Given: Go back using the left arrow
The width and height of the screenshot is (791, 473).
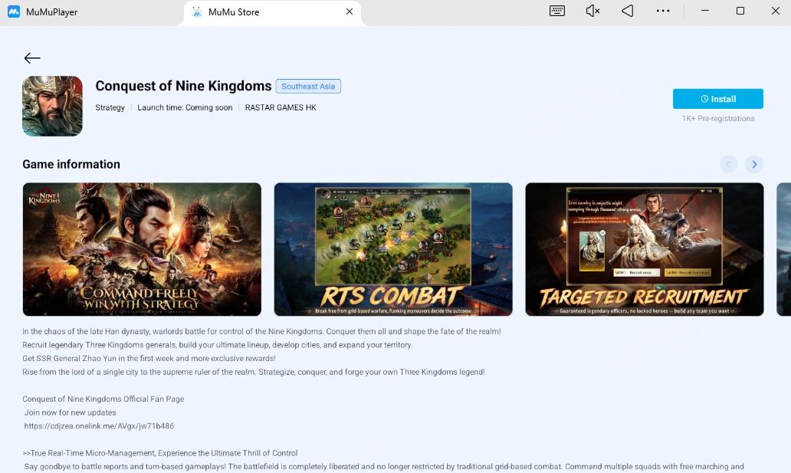Looking at the screenshot, I should coord(31,58).
